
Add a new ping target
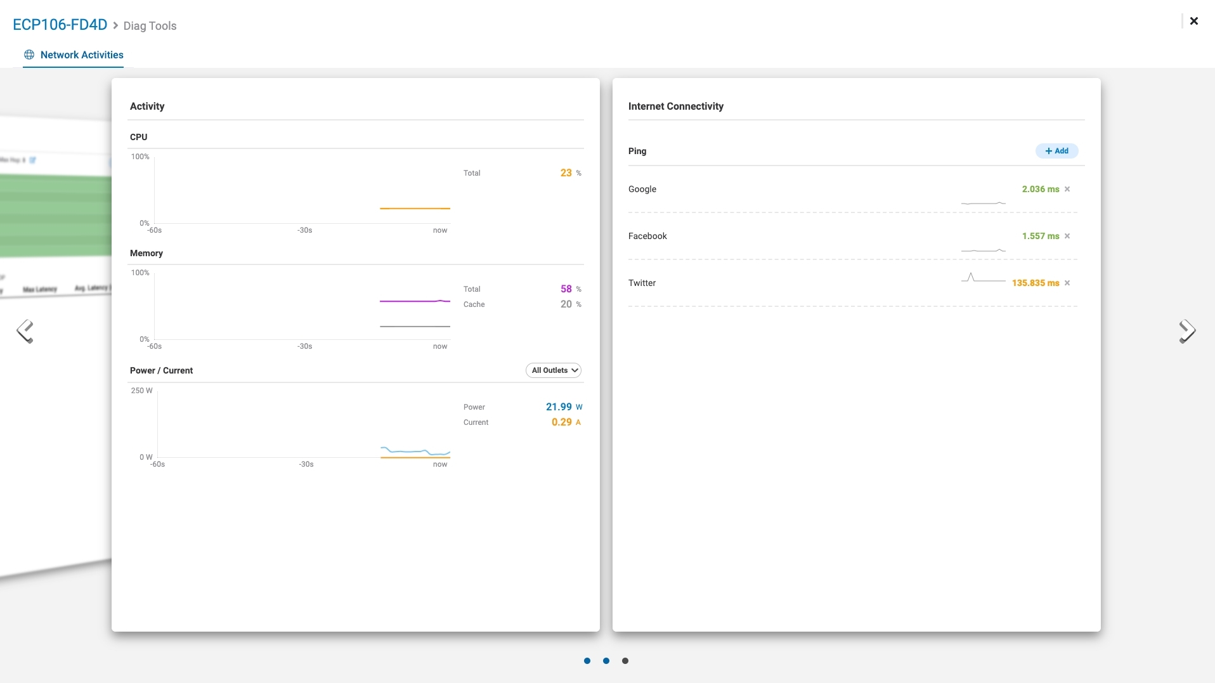[x=1056, y=151]
